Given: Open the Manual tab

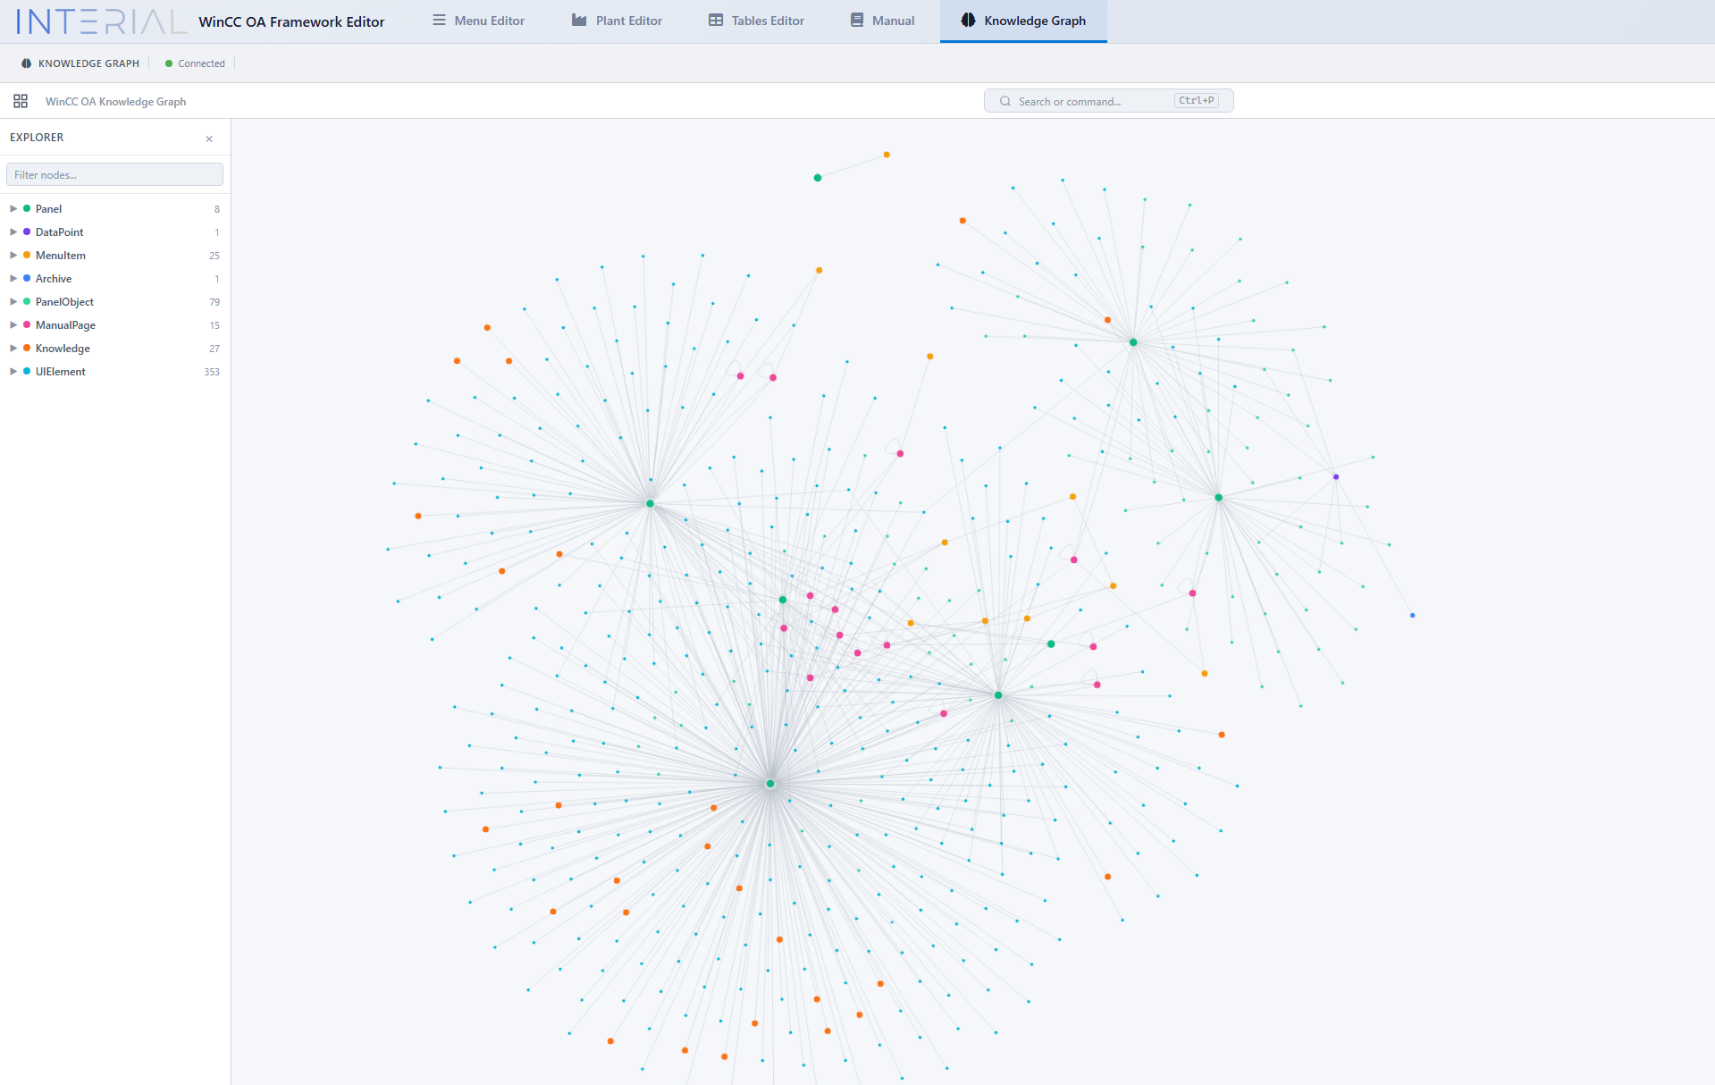Looking at the screenshot, I should point(882,20).
